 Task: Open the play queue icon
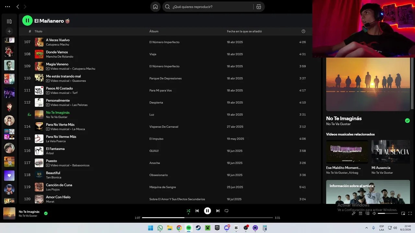tap(361, 213)
